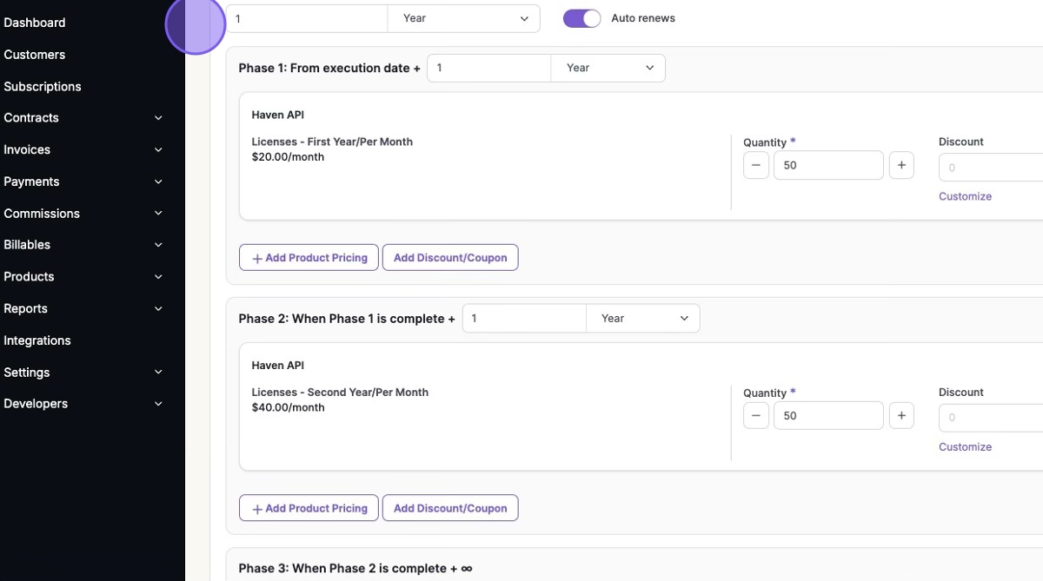Increase Phase 2 quantity with plus icon

[901, 416]
